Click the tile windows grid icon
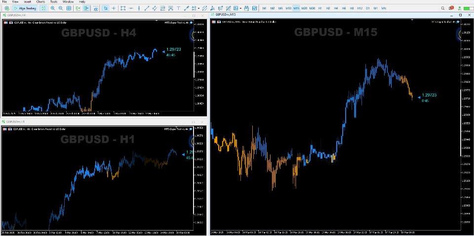This screenshot has width=474, height=236. (x=69, y=8)
